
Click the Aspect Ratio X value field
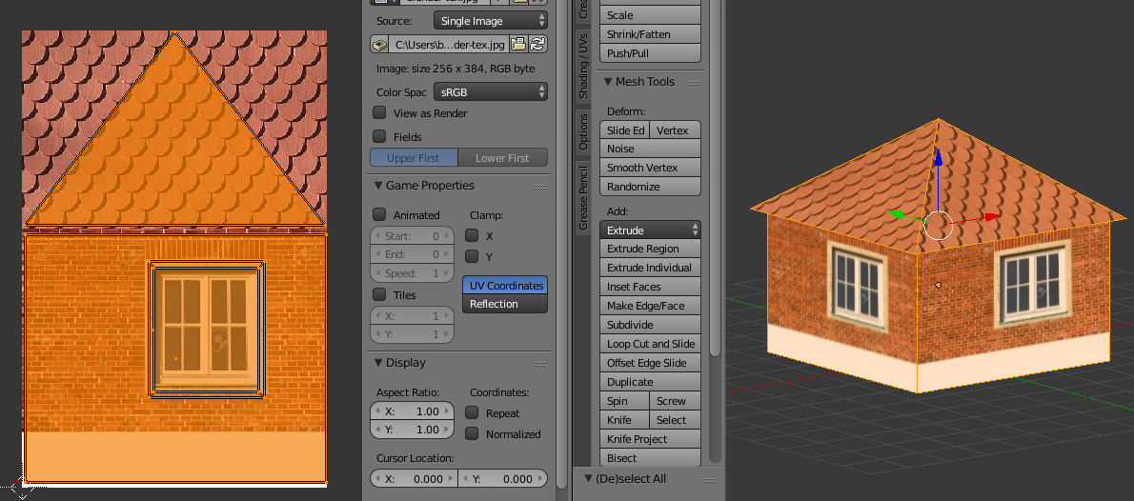click(x=413, y=411)
